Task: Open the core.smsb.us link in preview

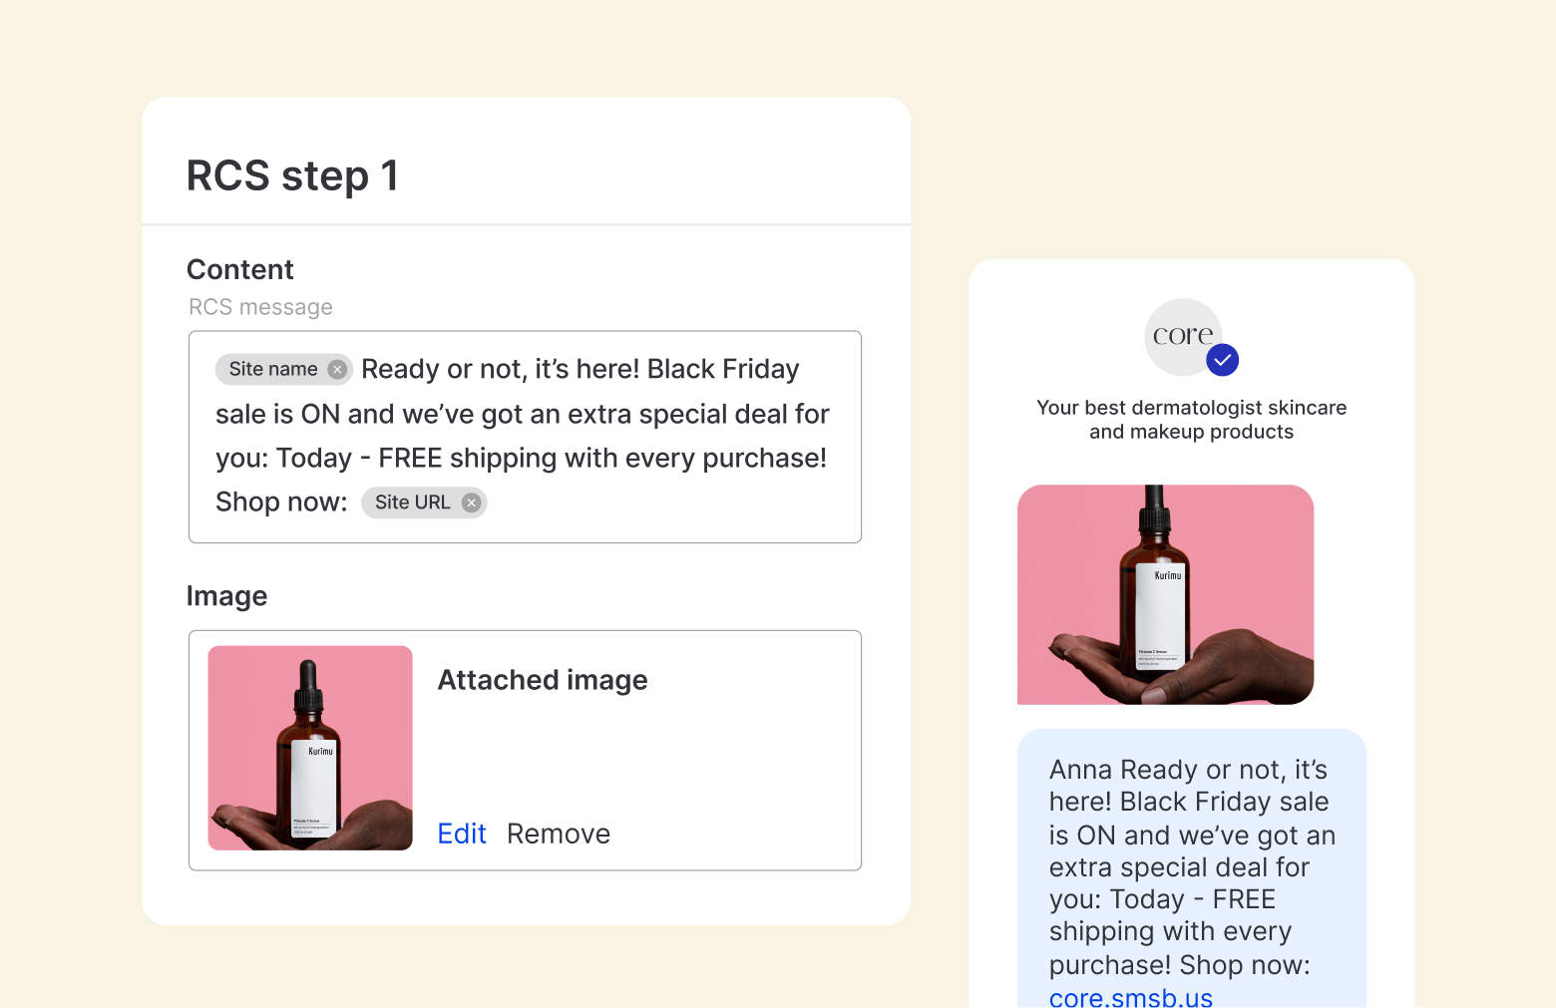Action: 1130,996
